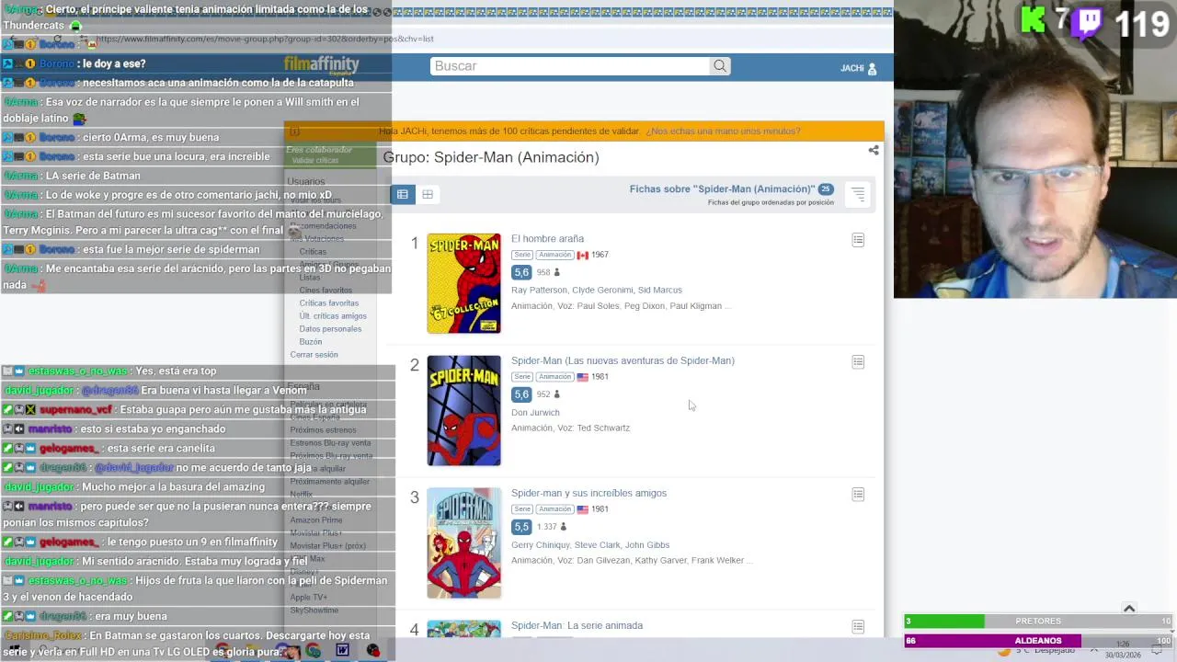The image size is (1177, 662).
Task: Click voice actor Paul Soles
Action: 598,306
